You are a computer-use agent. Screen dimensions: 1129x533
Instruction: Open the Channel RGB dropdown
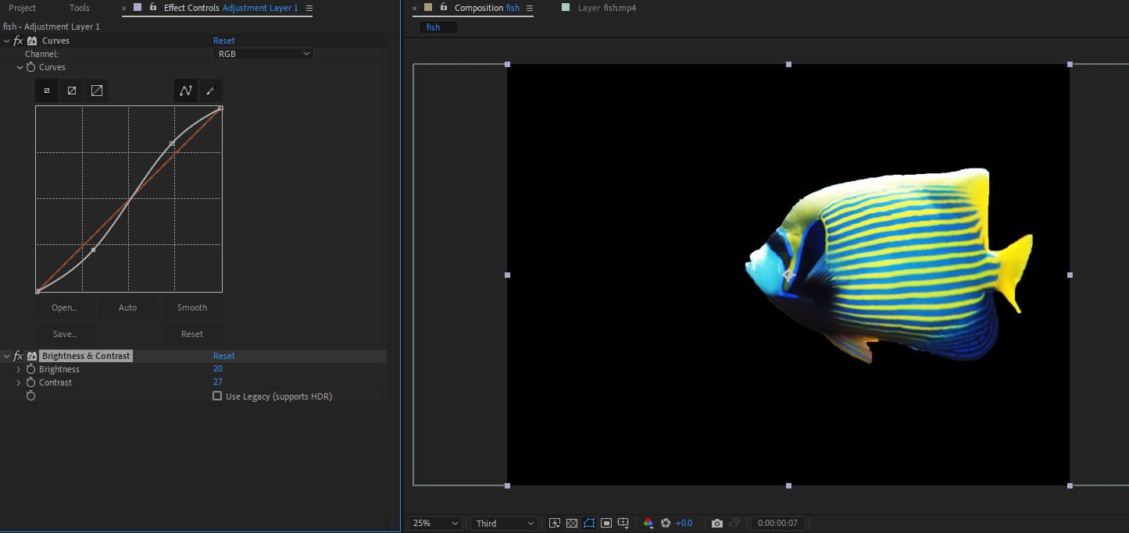(x=263, y=54)
